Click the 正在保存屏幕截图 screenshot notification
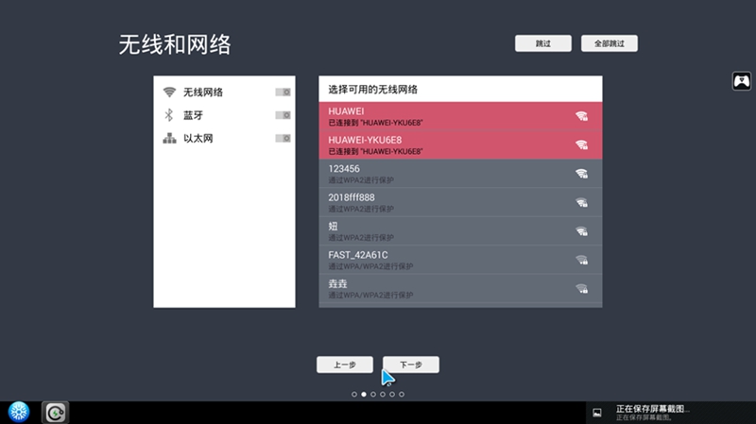 pos(652,412)
